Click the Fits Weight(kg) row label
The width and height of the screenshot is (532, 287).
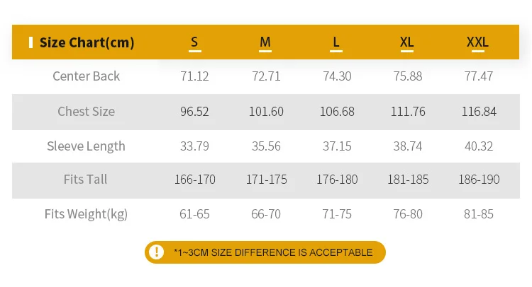point(87,214)
